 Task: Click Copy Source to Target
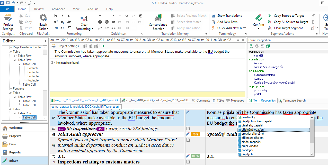click(286, 16)
